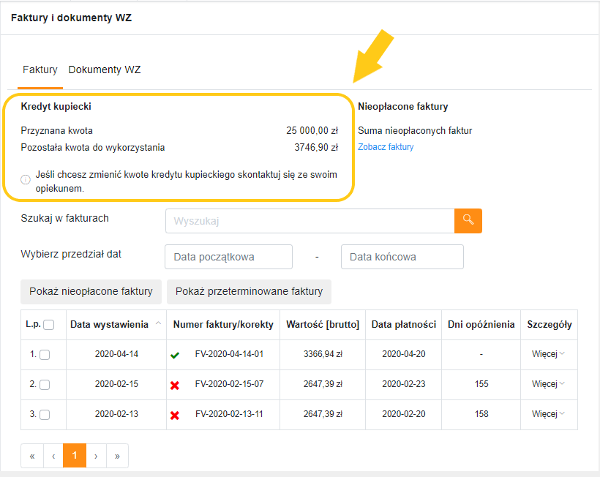Click green checkmark for FV-2020-04-14-01
Image resolution: width=600 pixels, height=477 pixels.
click(x=175, y=356)
